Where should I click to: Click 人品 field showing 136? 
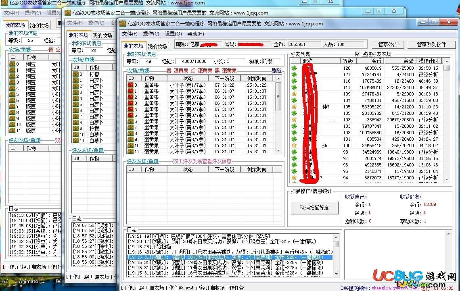351,45
